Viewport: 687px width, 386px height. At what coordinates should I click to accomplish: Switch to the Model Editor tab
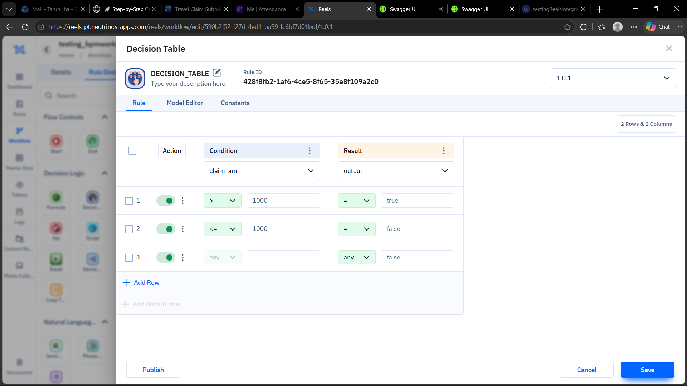185,103
